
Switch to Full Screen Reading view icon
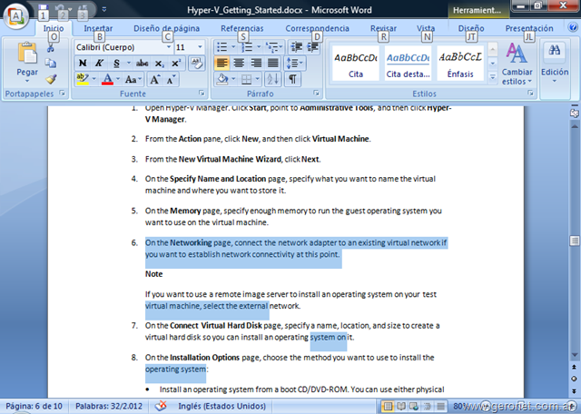(x=401, y=406)
